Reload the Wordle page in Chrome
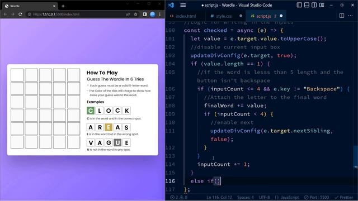Viewport: 358px width, 201px height. tap(20, 14)
